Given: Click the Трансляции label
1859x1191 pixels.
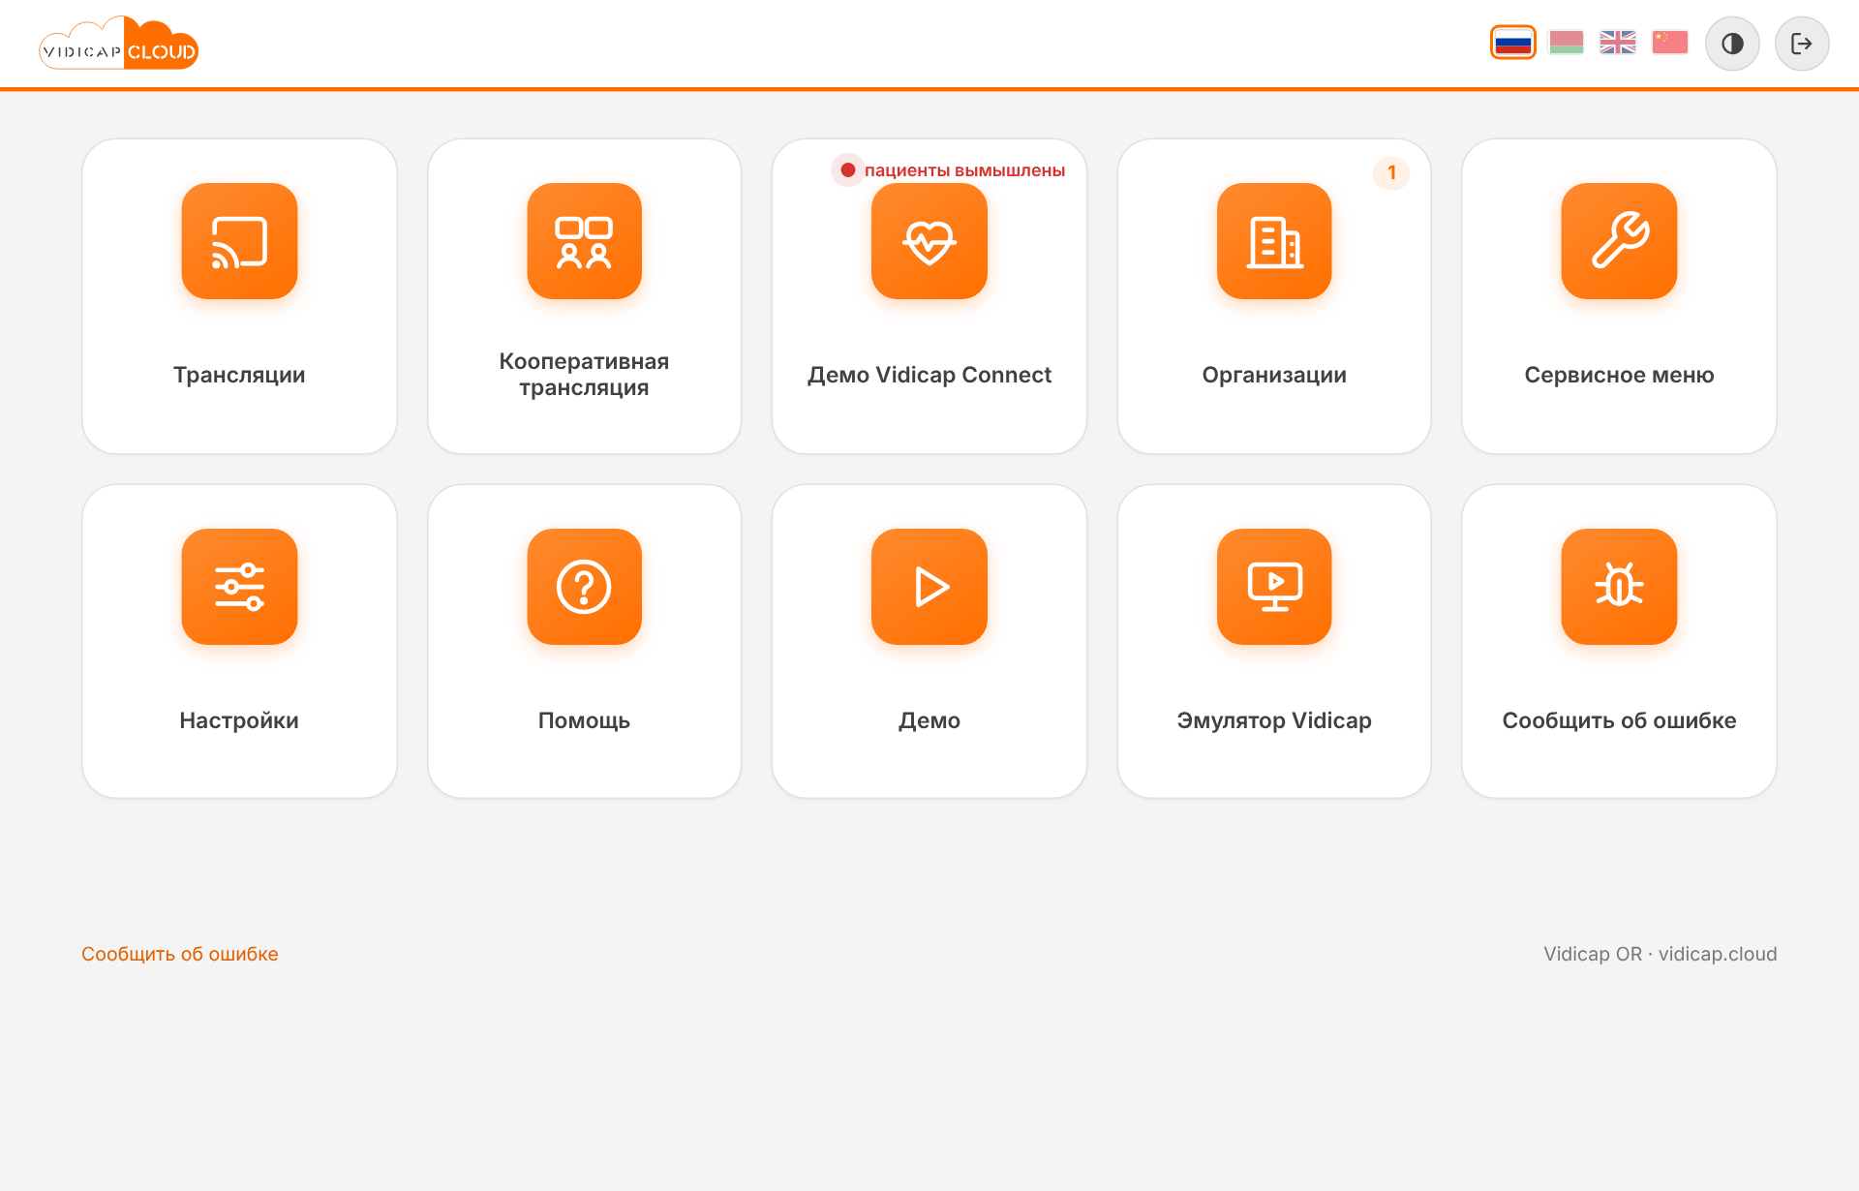Looking at the screenshot, I should 239,375.
